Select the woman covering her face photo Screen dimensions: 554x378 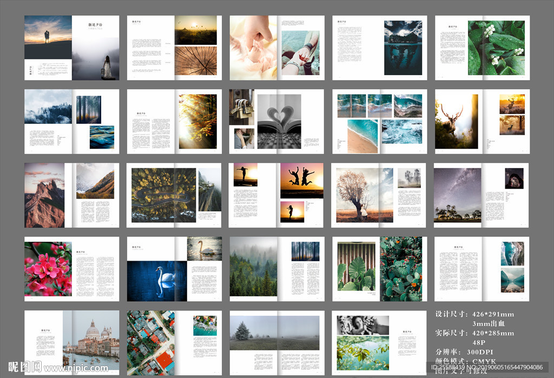(x=244, y=138)
